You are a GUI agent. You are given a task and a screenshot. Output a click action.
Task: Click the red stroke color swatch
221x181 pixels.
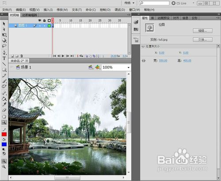point(4,134)
